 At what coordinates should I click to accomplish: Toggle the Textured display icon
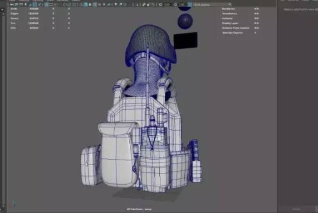point(99,4)
